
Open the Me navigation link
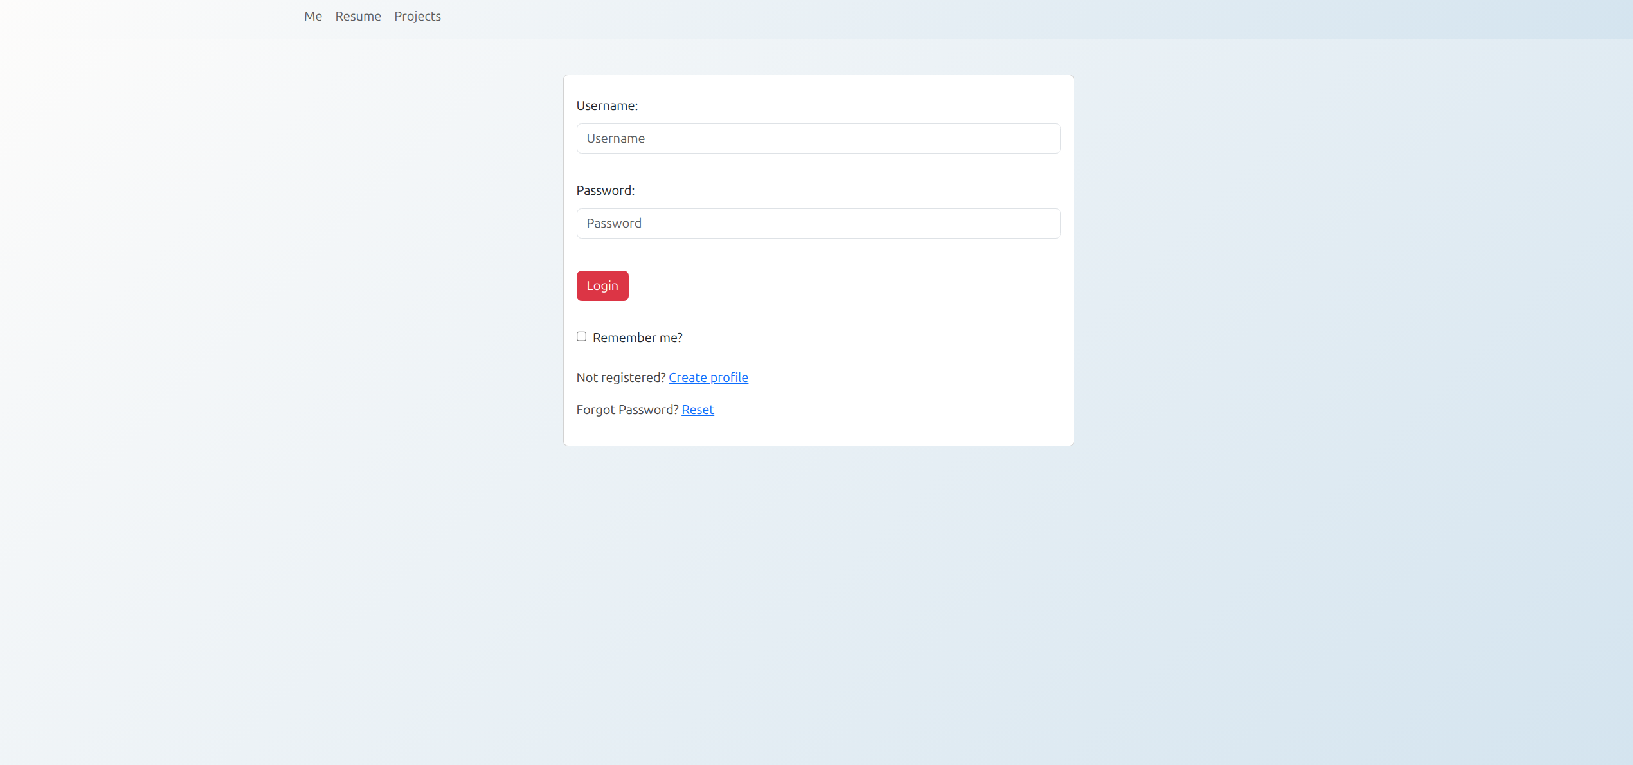[x=313, y=16]
